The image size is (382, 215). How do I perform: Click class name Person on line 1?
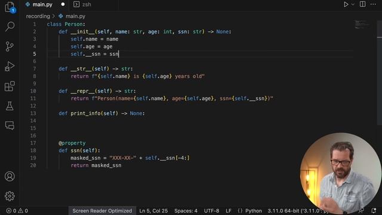pos(73,24)
